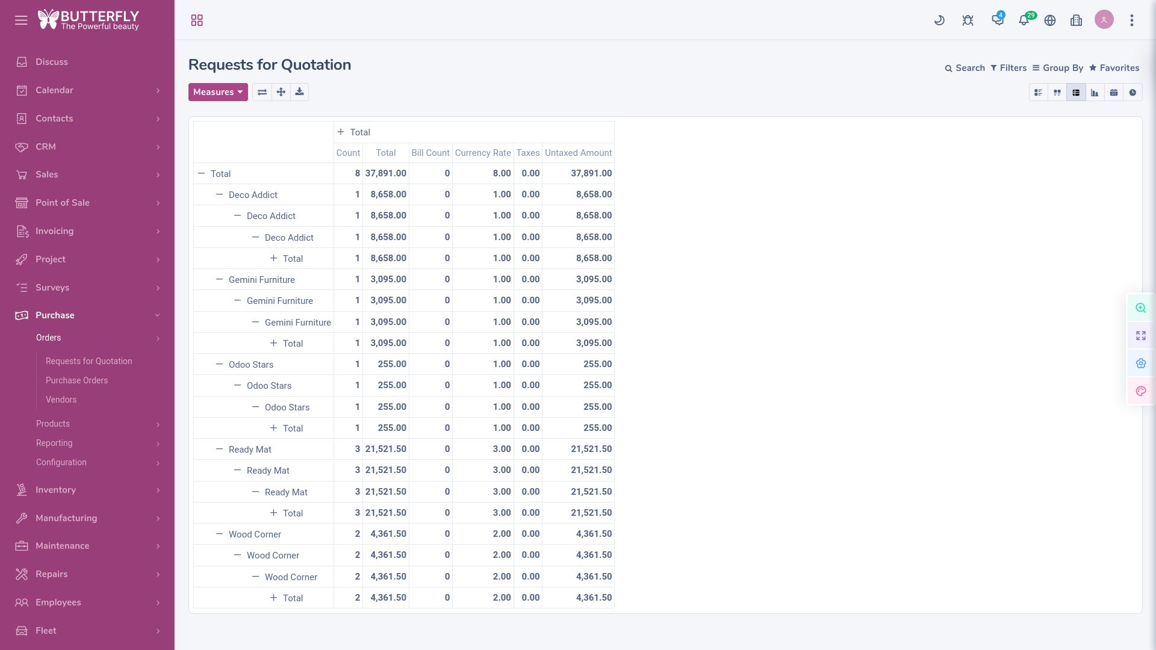
Task: Toggle the sidebar hamburger menu
Action: (21, 20)
